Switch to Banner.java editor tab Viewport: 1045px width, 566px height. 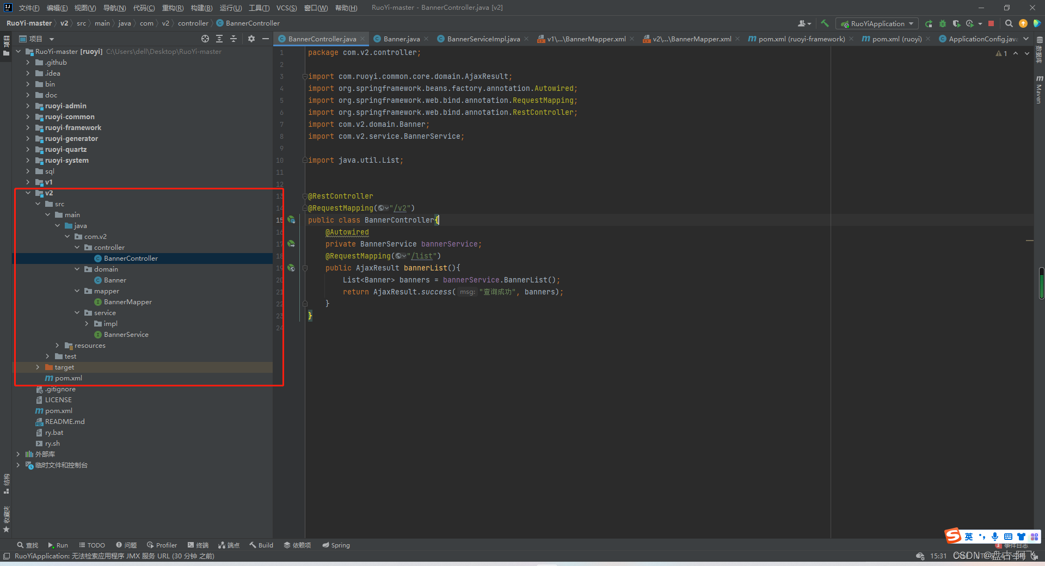pos(401,39)
